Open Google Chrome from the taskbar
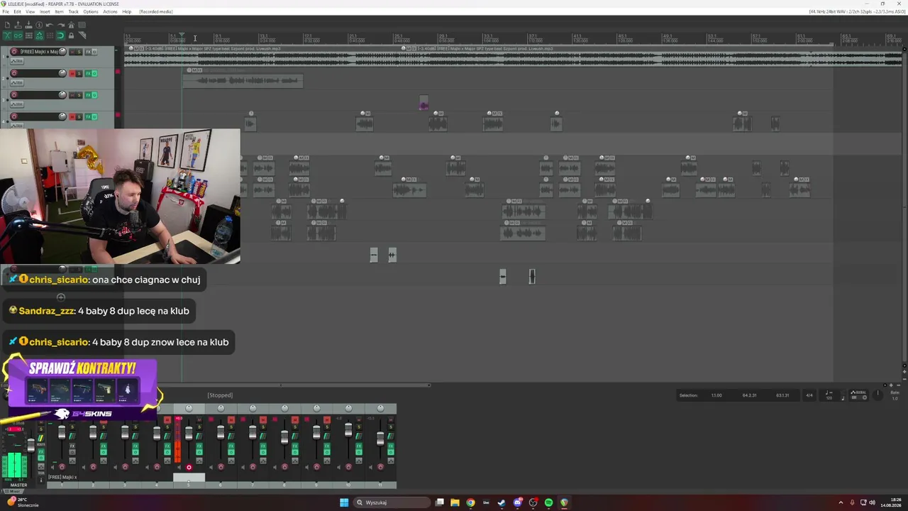Viewport: 908px width, 511px height. tap(470, 502)
